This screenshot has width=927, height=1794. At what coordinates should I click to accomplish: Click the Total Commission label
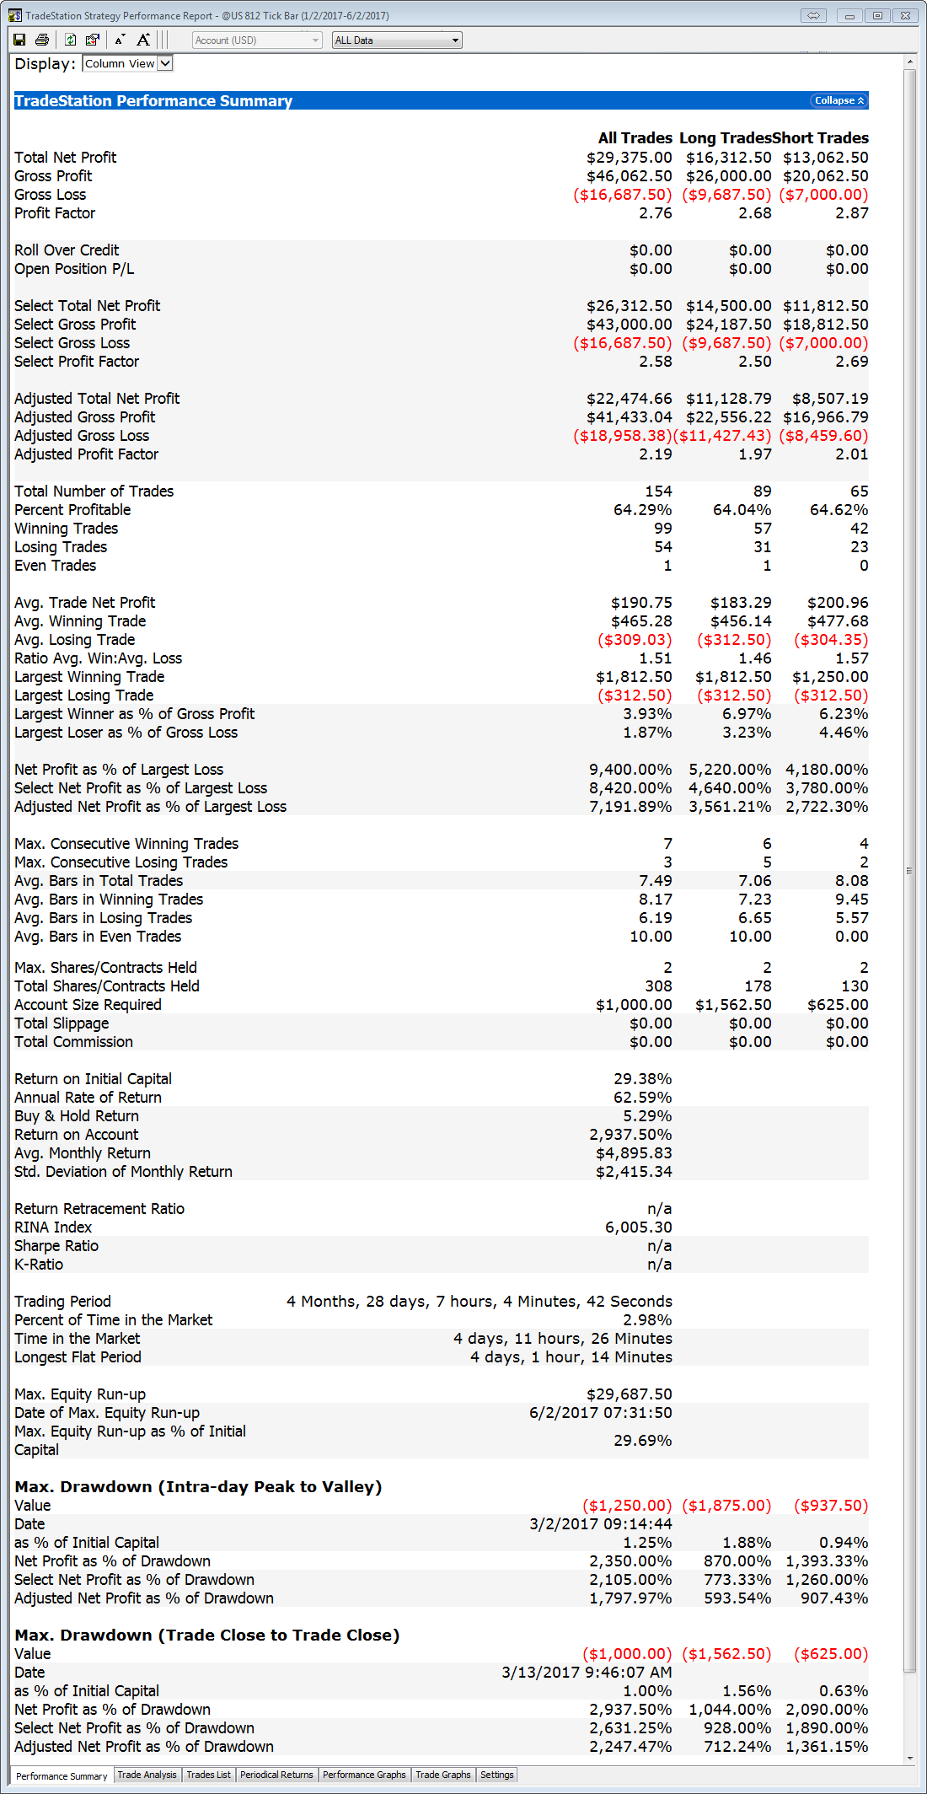73,1042
